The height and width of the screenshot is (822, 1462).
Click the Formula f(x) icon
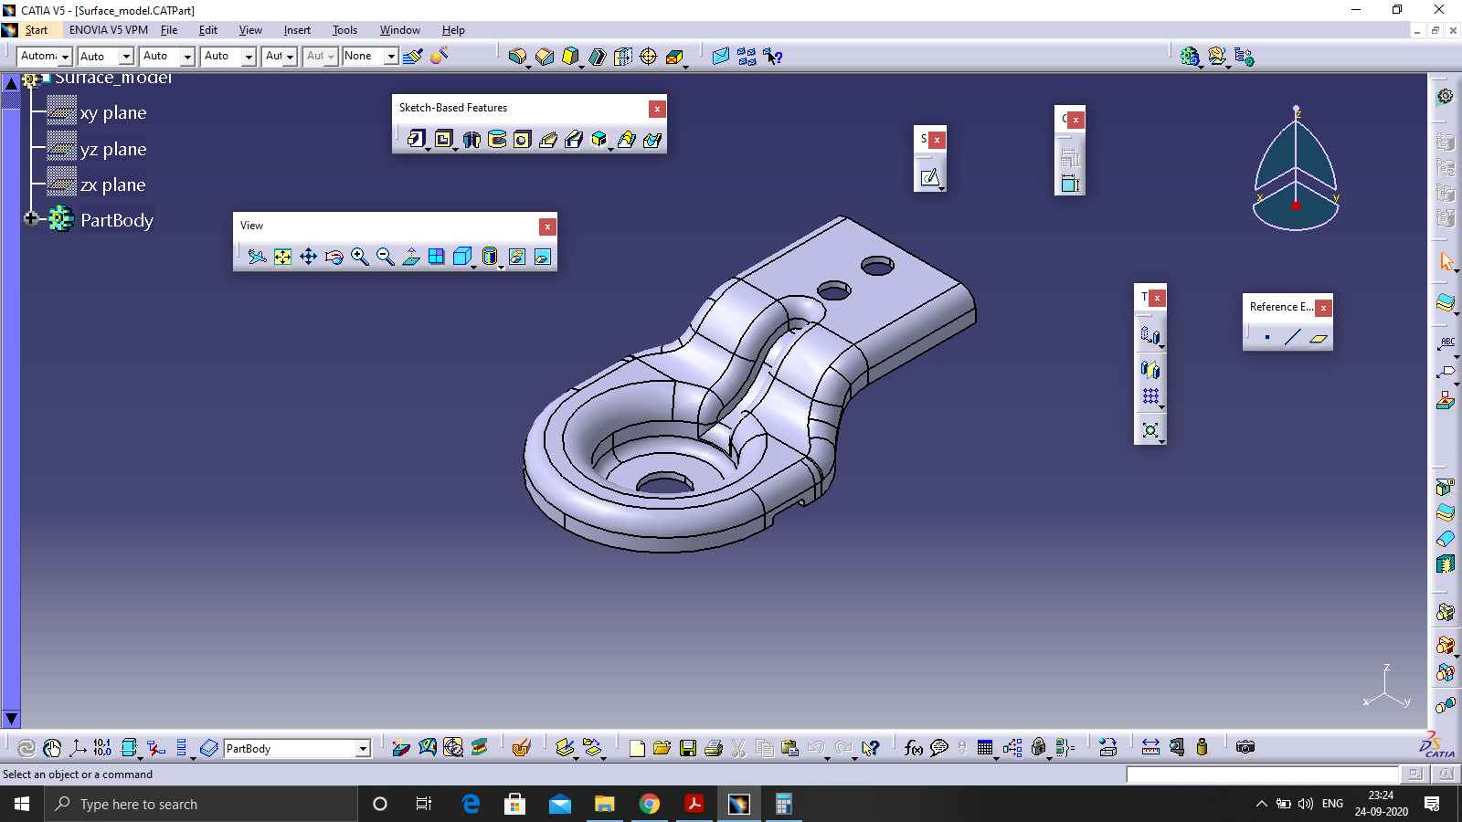click(x=914, y=748)
